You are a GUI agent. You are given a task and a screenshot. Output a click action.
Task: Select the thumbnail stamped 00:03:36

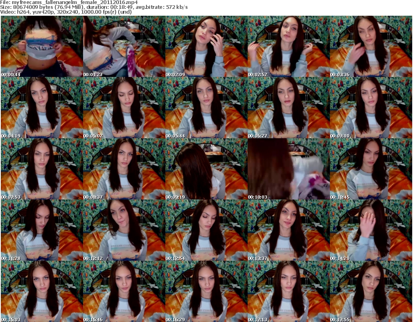[x=371, y=46]
